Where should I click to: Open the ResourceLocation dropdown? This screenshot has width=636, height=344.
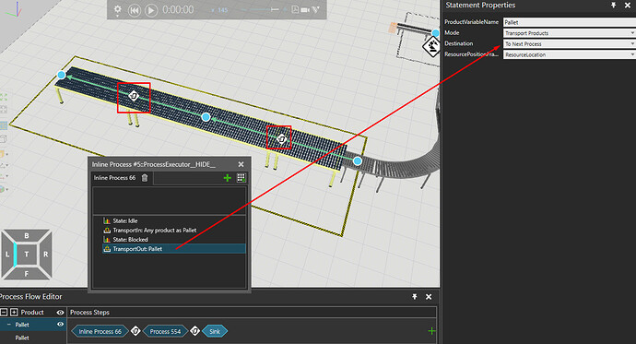569,54
